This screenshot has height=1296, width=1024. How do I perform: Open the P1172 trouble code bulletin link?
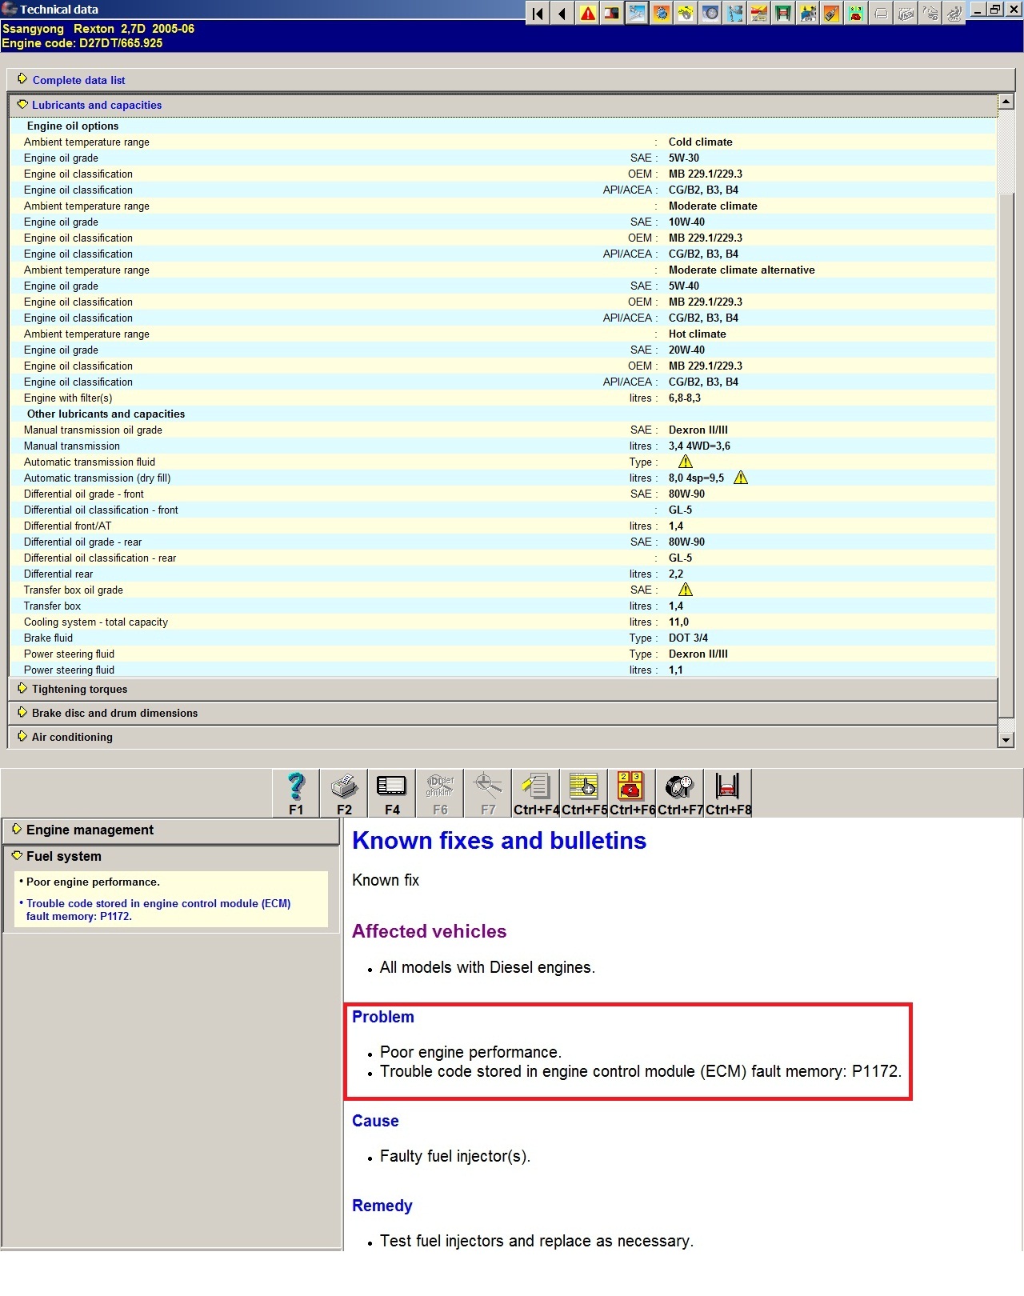[x=158, y=910]
